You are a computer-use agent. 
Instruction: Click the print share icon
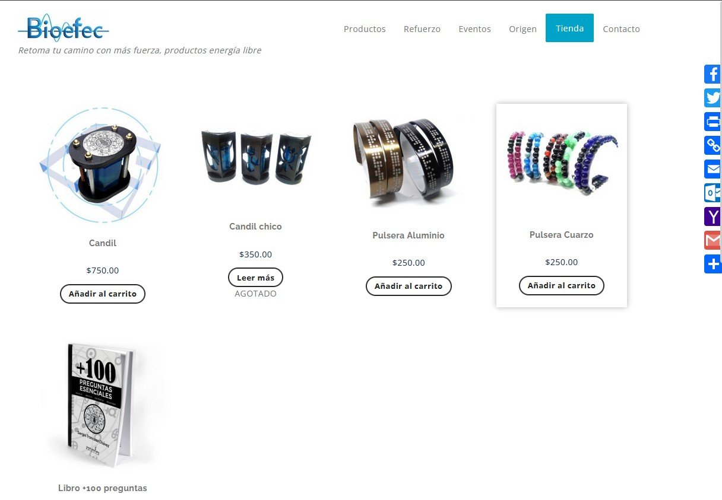pyautogui.click(x=713, y=122)
